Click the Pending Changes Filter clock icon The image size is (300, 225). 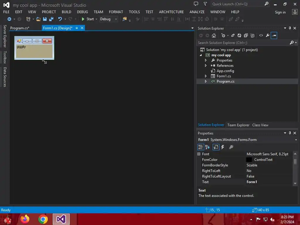tap(223, 35)
